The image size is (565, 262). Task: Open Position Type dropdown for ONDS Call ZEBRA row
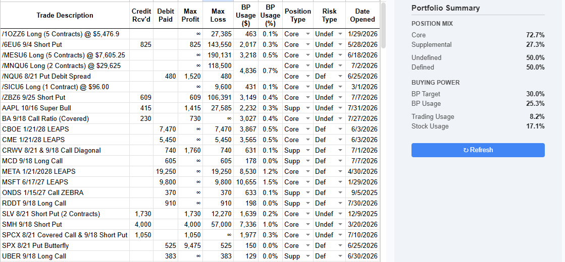click(x=307, y=192)
